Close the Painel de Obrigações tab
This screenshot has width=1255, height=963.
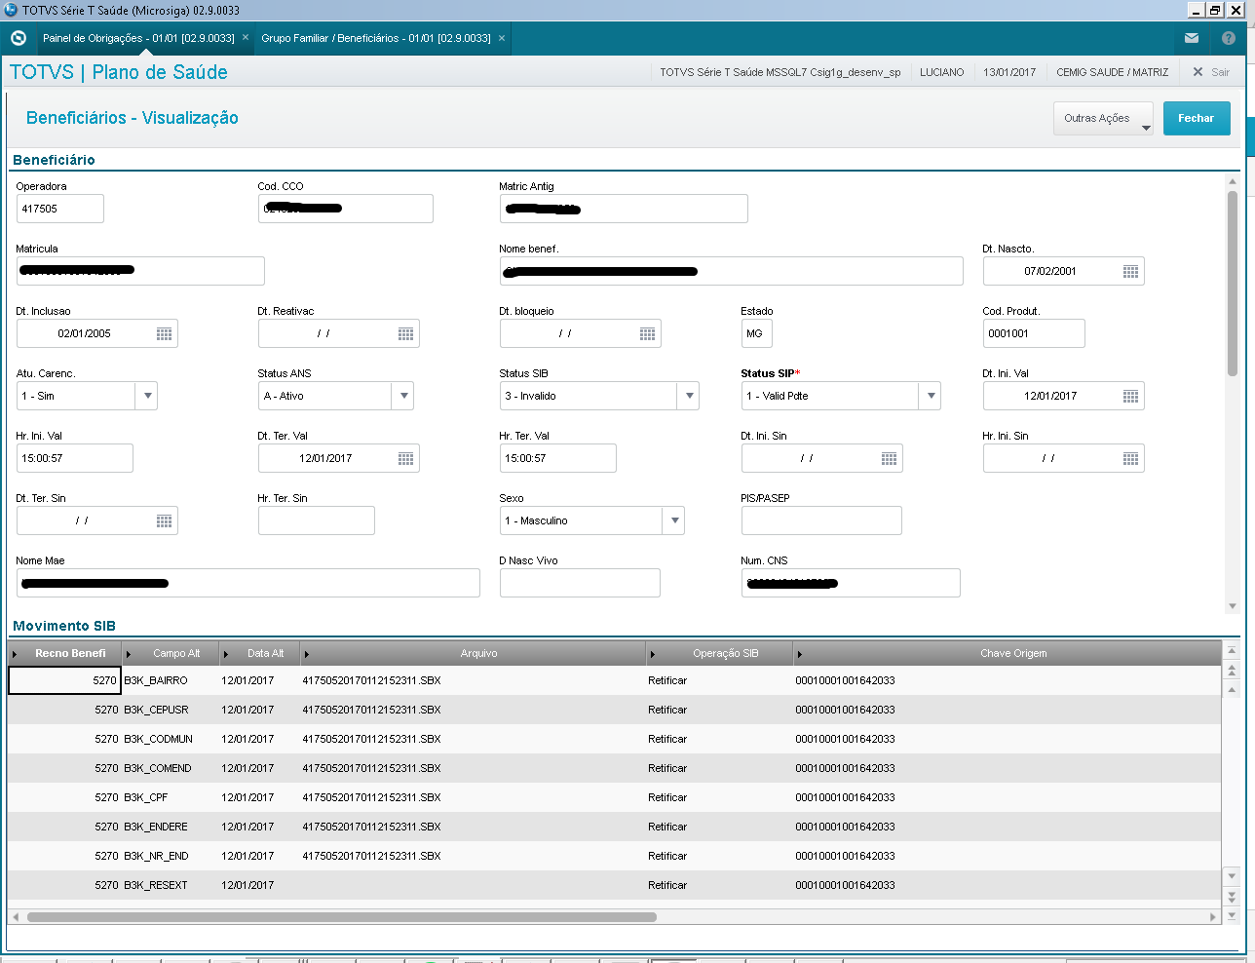(246, 38)
